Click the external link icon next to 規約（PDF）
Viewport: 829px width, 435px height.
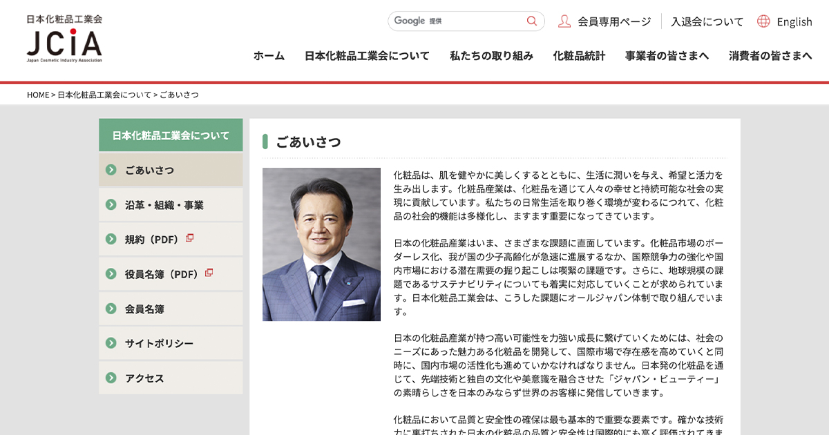189,238
